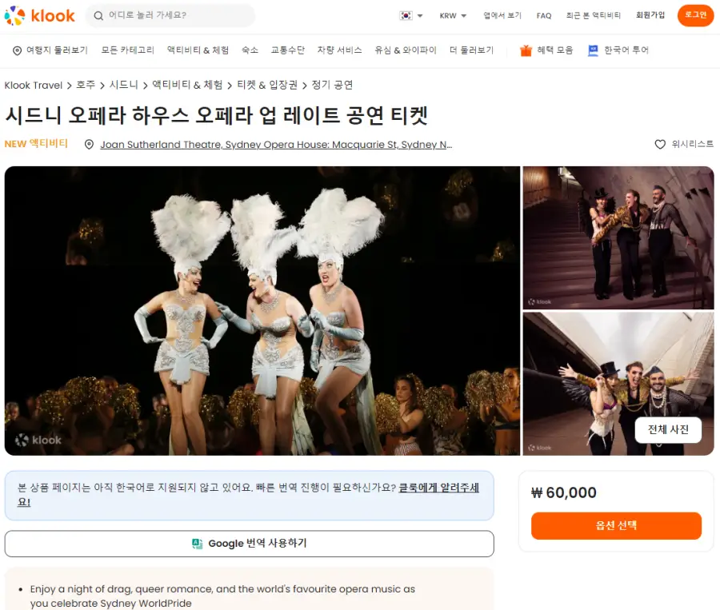Open the '숙소' nav item
This screenshot has width=720, height=610.
250,50
